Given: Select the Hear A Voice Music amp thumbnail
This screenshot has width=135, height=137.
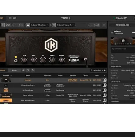Looking at the screenshot, I should (6, 101).
